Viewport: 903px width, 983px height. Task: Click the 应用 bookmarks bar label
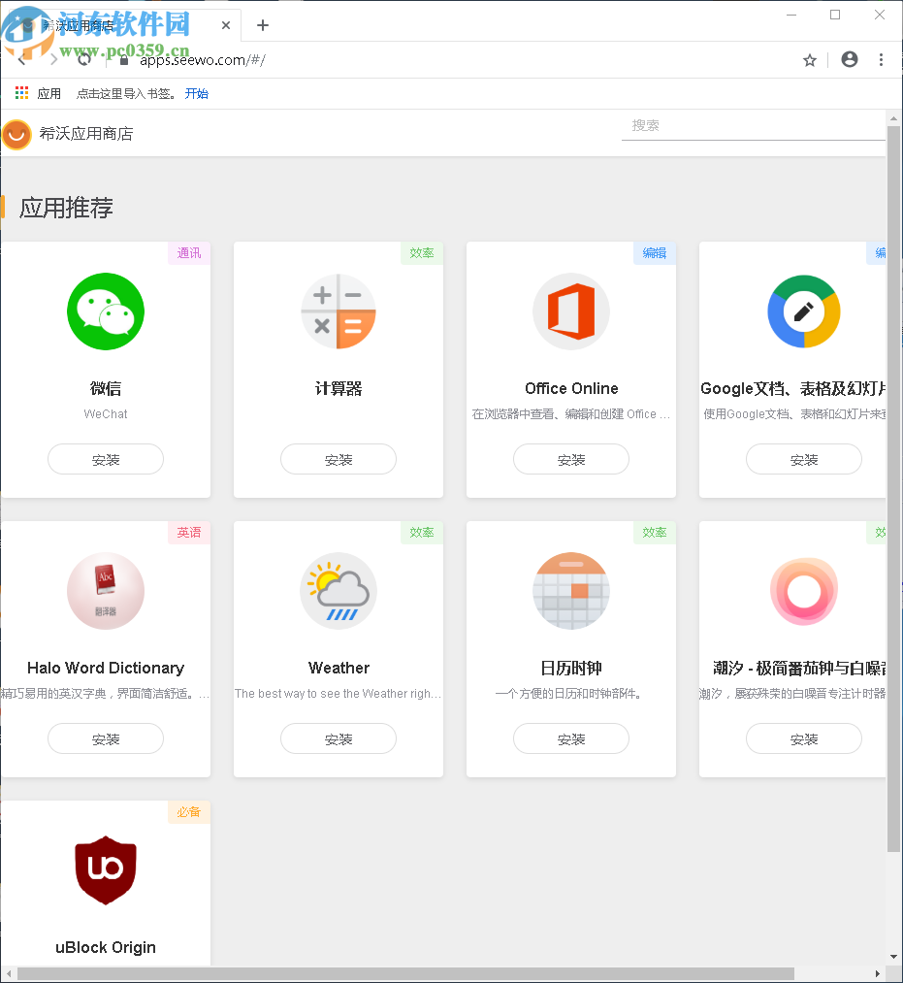48,94
